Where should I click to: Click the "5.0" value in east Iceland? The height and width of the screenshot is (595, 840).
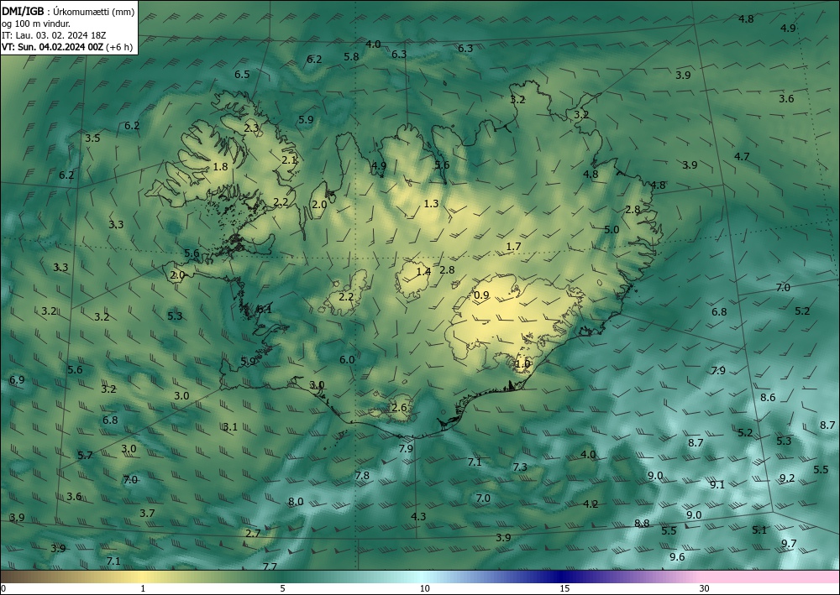tap(612, 230)
